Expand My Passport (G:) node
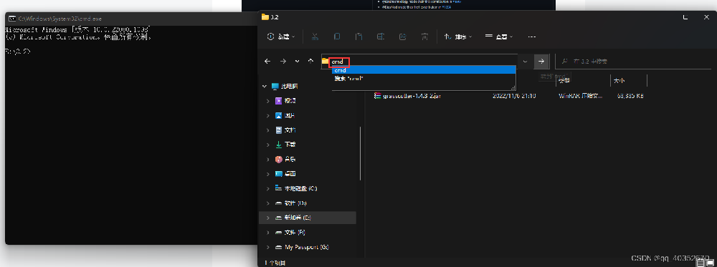717x267 pixels. pyautogui.click(x=268, y=247)
